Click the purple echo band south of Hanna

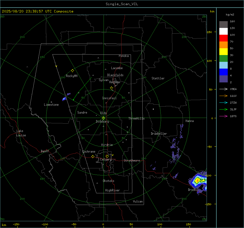pos(181,131)
